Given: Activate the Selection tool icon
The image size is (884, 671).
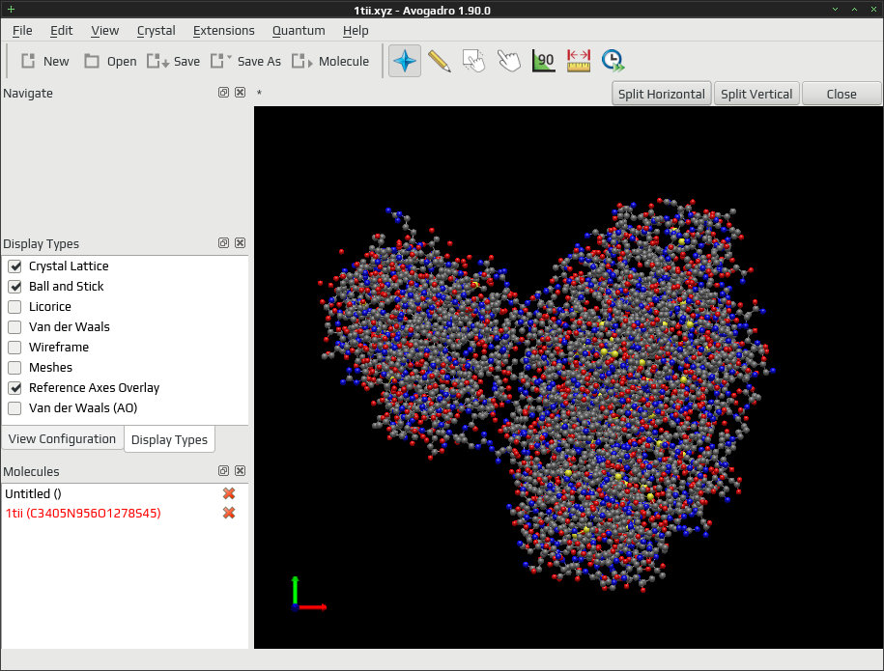Looking at the screenshot, I should [x=473, y=61].
